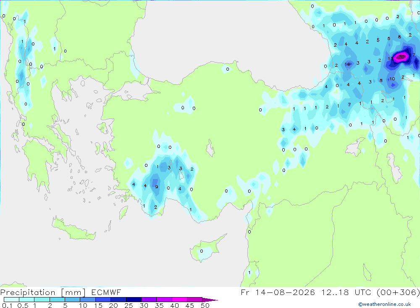Click the legend label '0.1'
420x308 pixels.
[7, 305]
